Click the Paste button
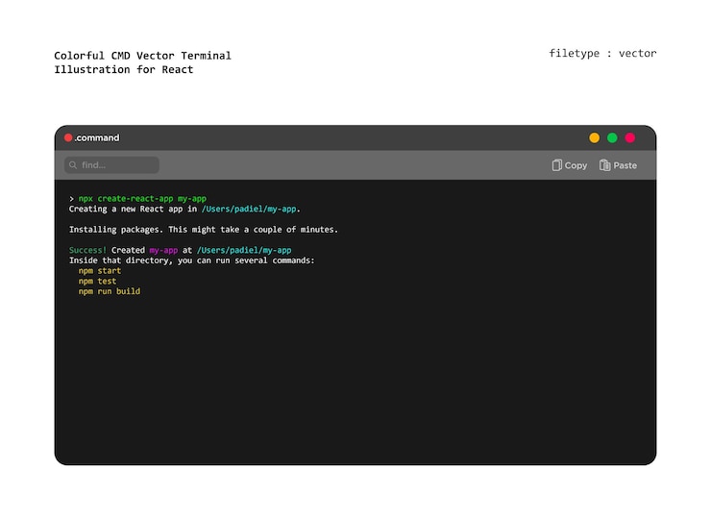This screenshot has height=519, width=711. (x=618, y=165)
